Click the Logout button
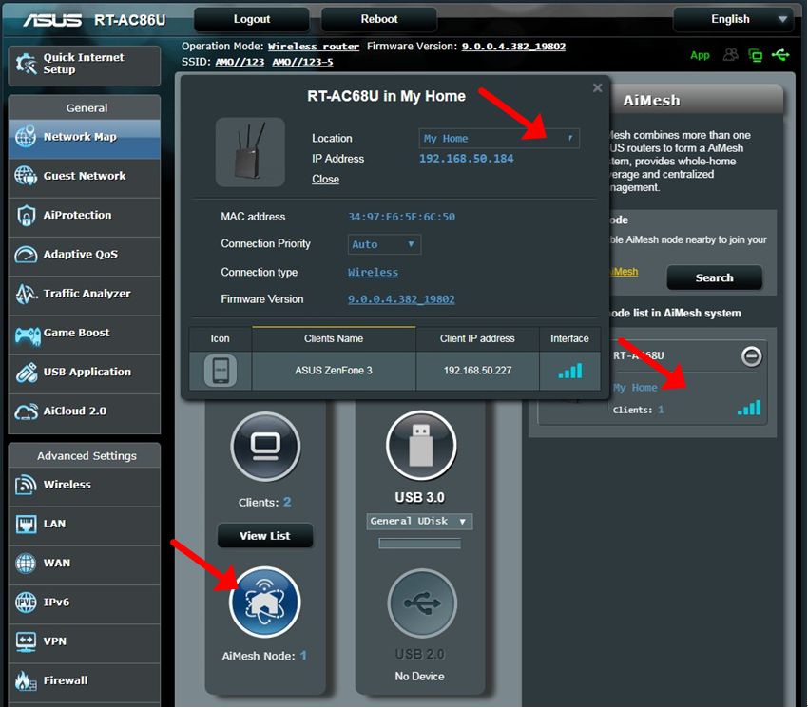The height and width of the screenshot is (708, 808). coord(252,20)
